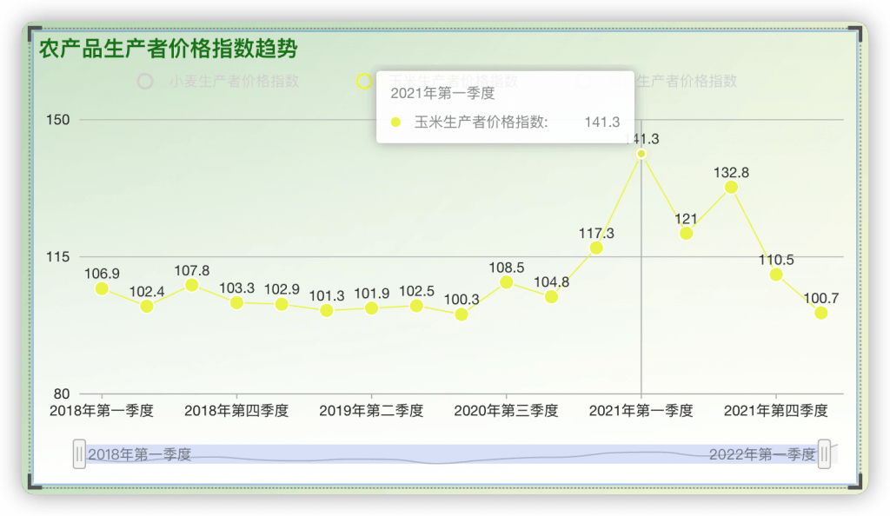
Task: Toggle the partially hidden third legend label
Action: tap(686, 82)
